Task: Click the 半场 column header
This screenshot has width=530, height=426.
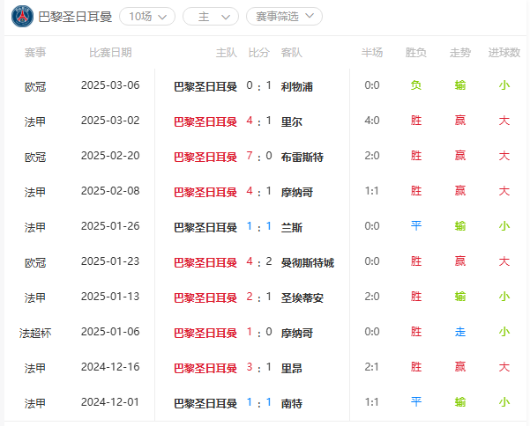Action: (372, 53)
